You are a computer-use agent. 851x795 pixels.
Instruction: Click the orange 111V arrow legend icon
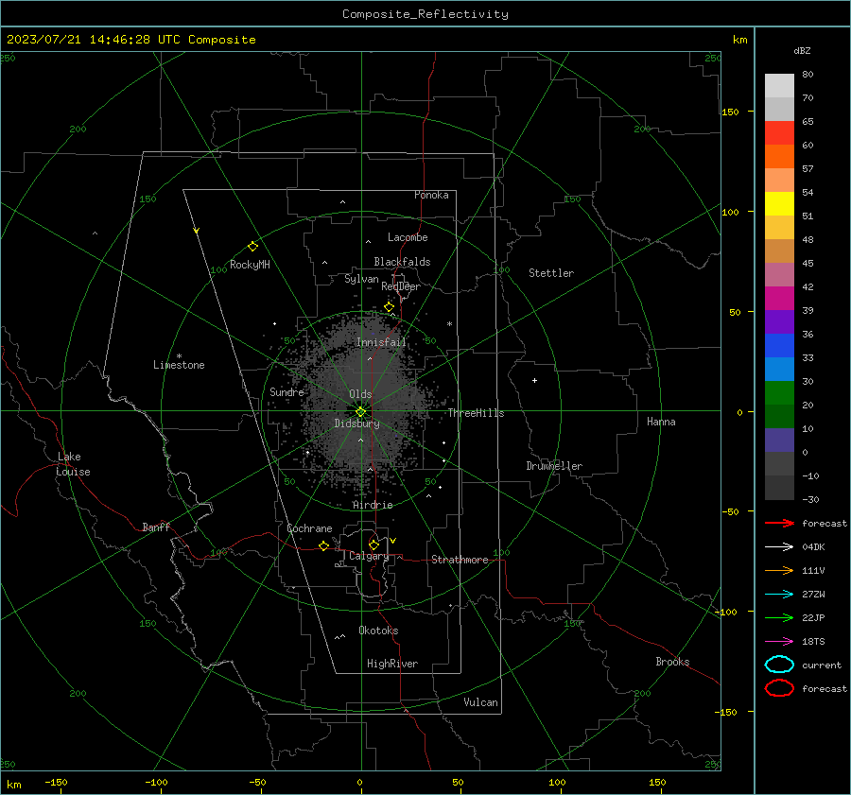tap(779, 570)
